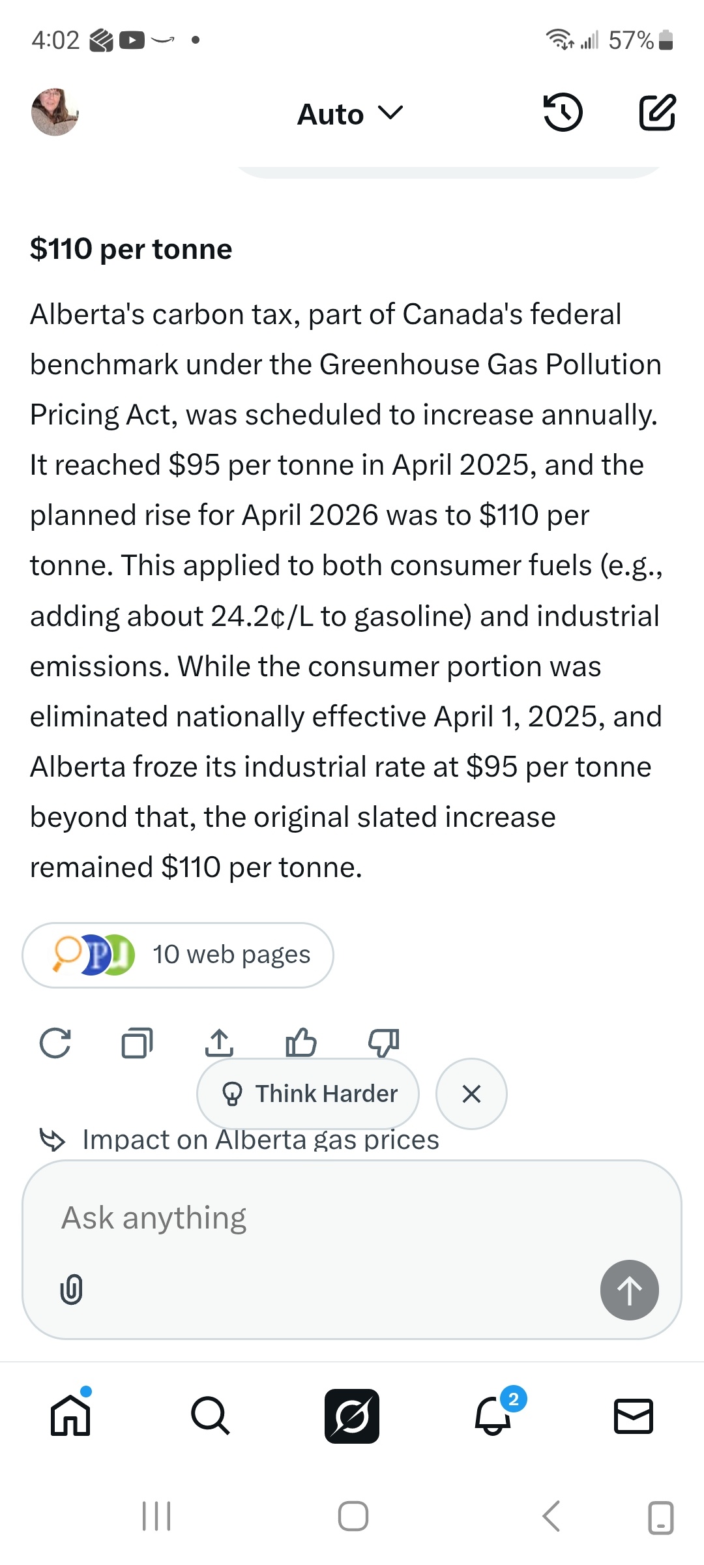704x1565 pixels.
Task: Tap the profile avatar picture
Action: coord(55,112)
